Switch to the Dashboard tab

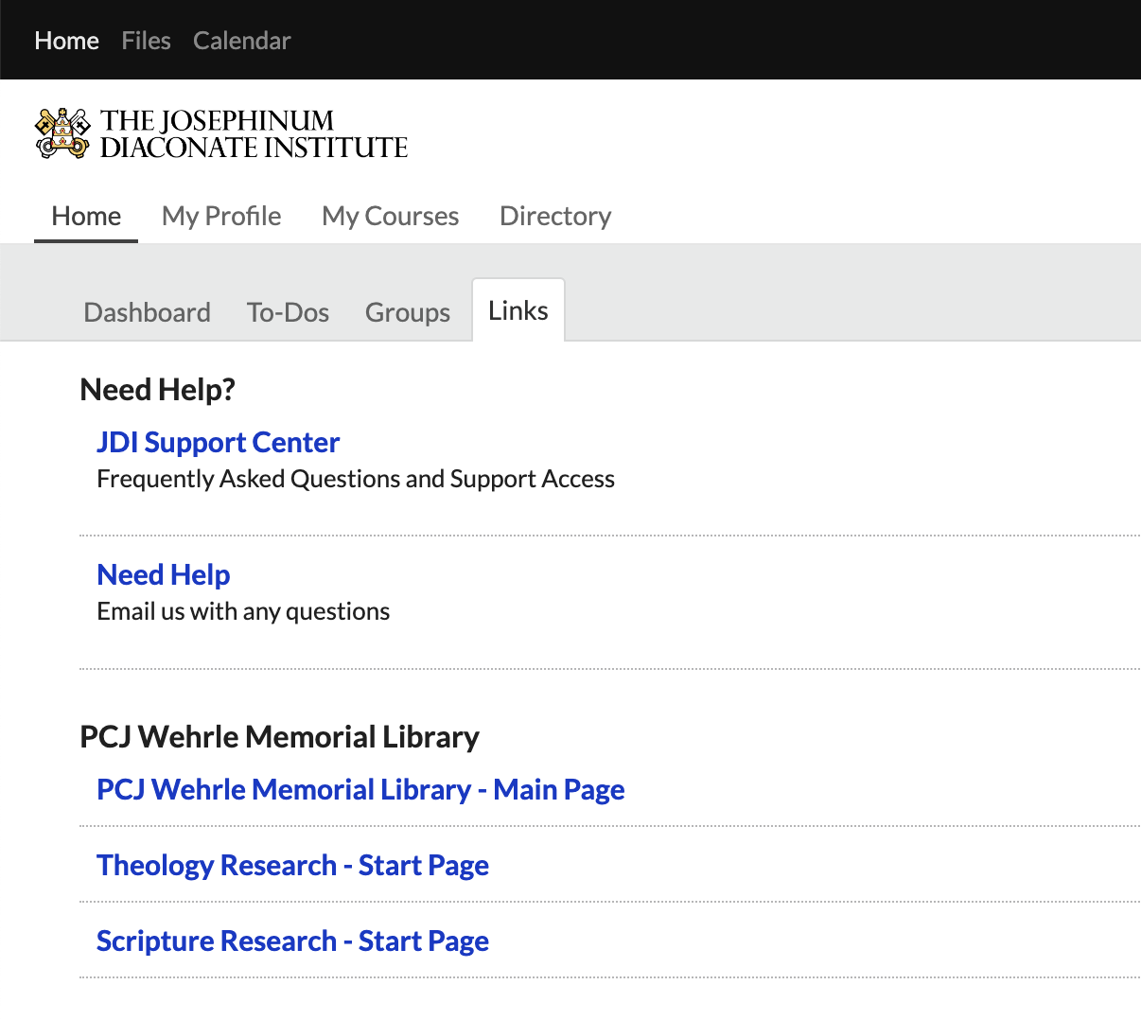[x=148, y=312]
